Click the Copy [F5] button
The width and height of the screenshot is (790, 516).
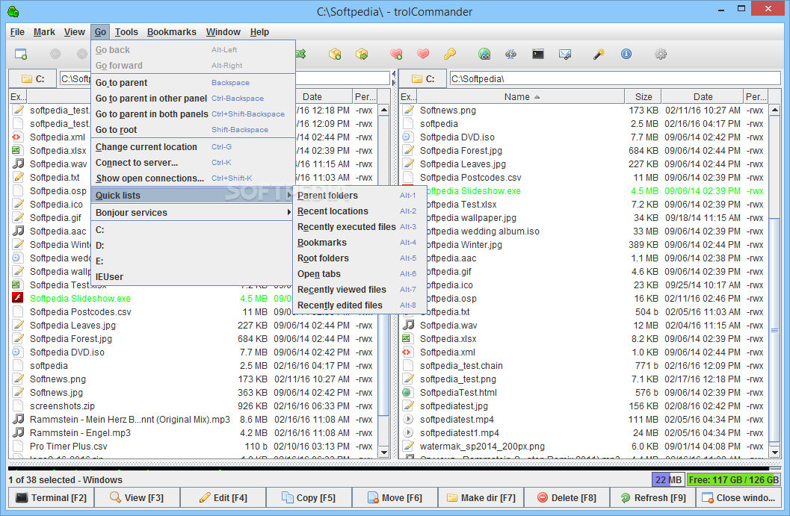click(309, 498)
